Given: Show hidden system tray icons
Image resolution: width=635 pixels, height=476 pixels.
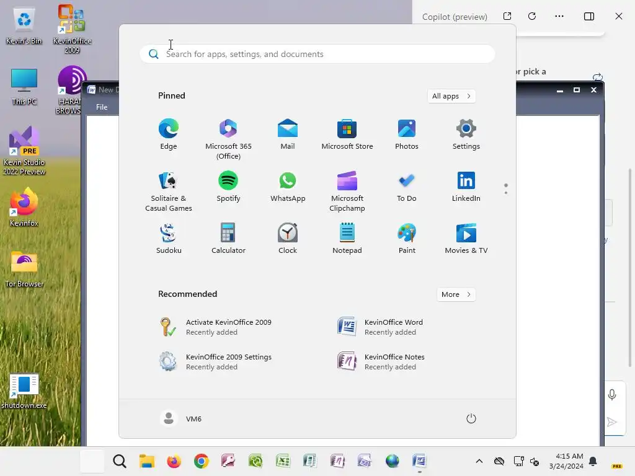Looking at the screenshot, I should (479, 461).
